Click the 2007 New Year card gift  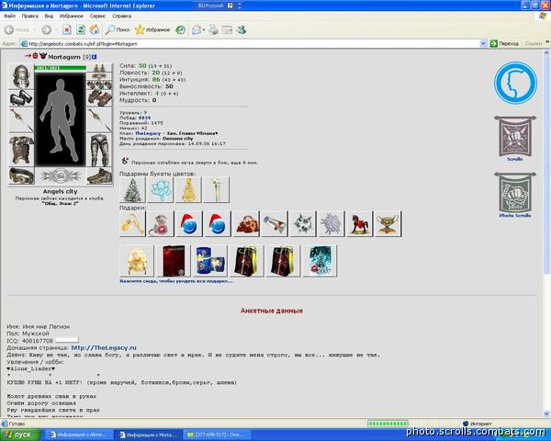[320, 261]
